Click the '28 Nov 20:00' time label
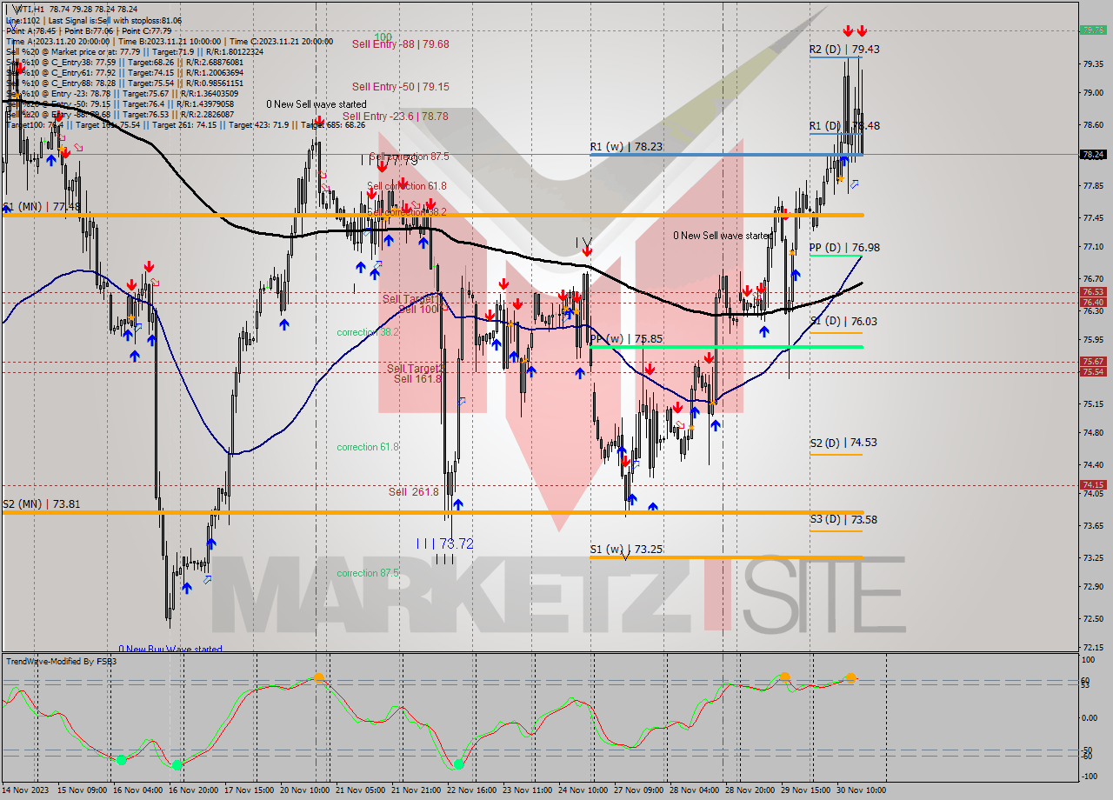This screenshot has width=1113, height=800. point(750,790)
